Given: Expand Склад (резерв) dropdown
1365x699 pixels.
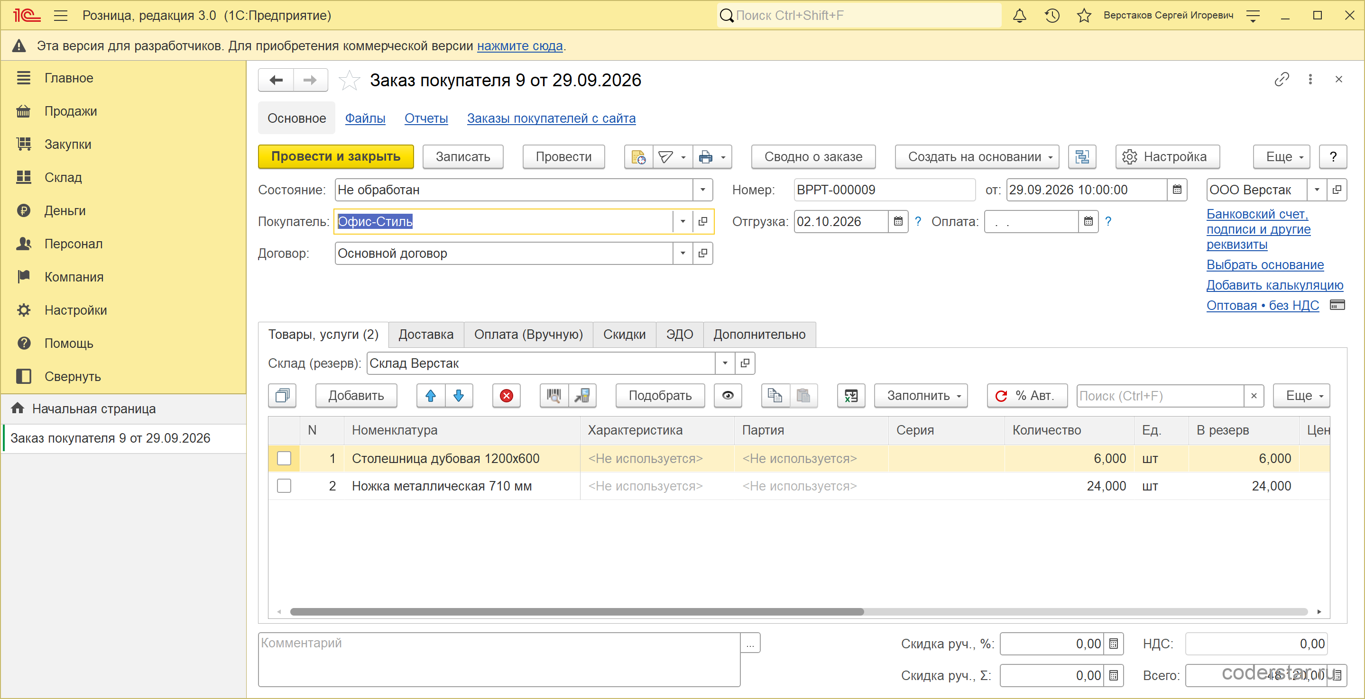Looking at the screenshot, I should click(725, 363).
